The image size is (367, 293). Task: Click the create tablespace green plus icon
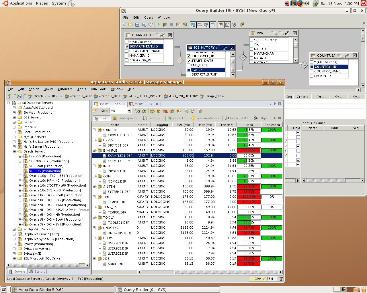point(152,111)
